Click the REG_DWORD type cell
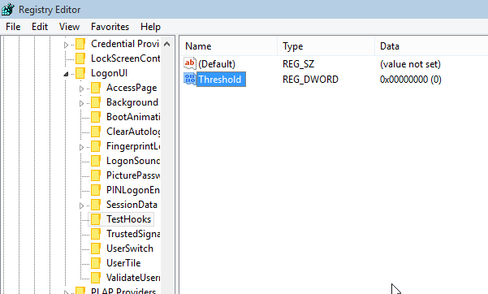The width and height of the screenshot is (488, 294). point(310,80)
